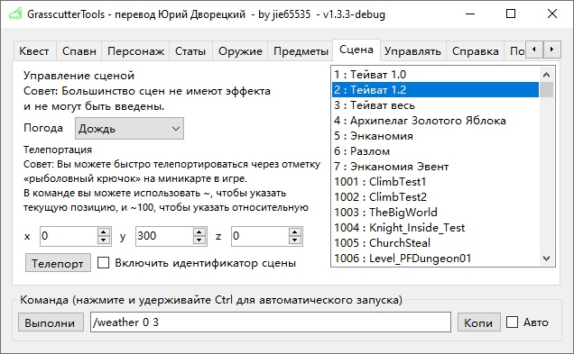574x354 pixels.
Task: Increase the z coordinate with up spinner
Action: coord(295,232)
